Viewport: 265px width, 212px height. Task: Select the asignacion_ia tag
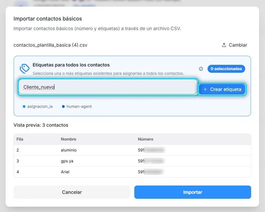(38, 106)
